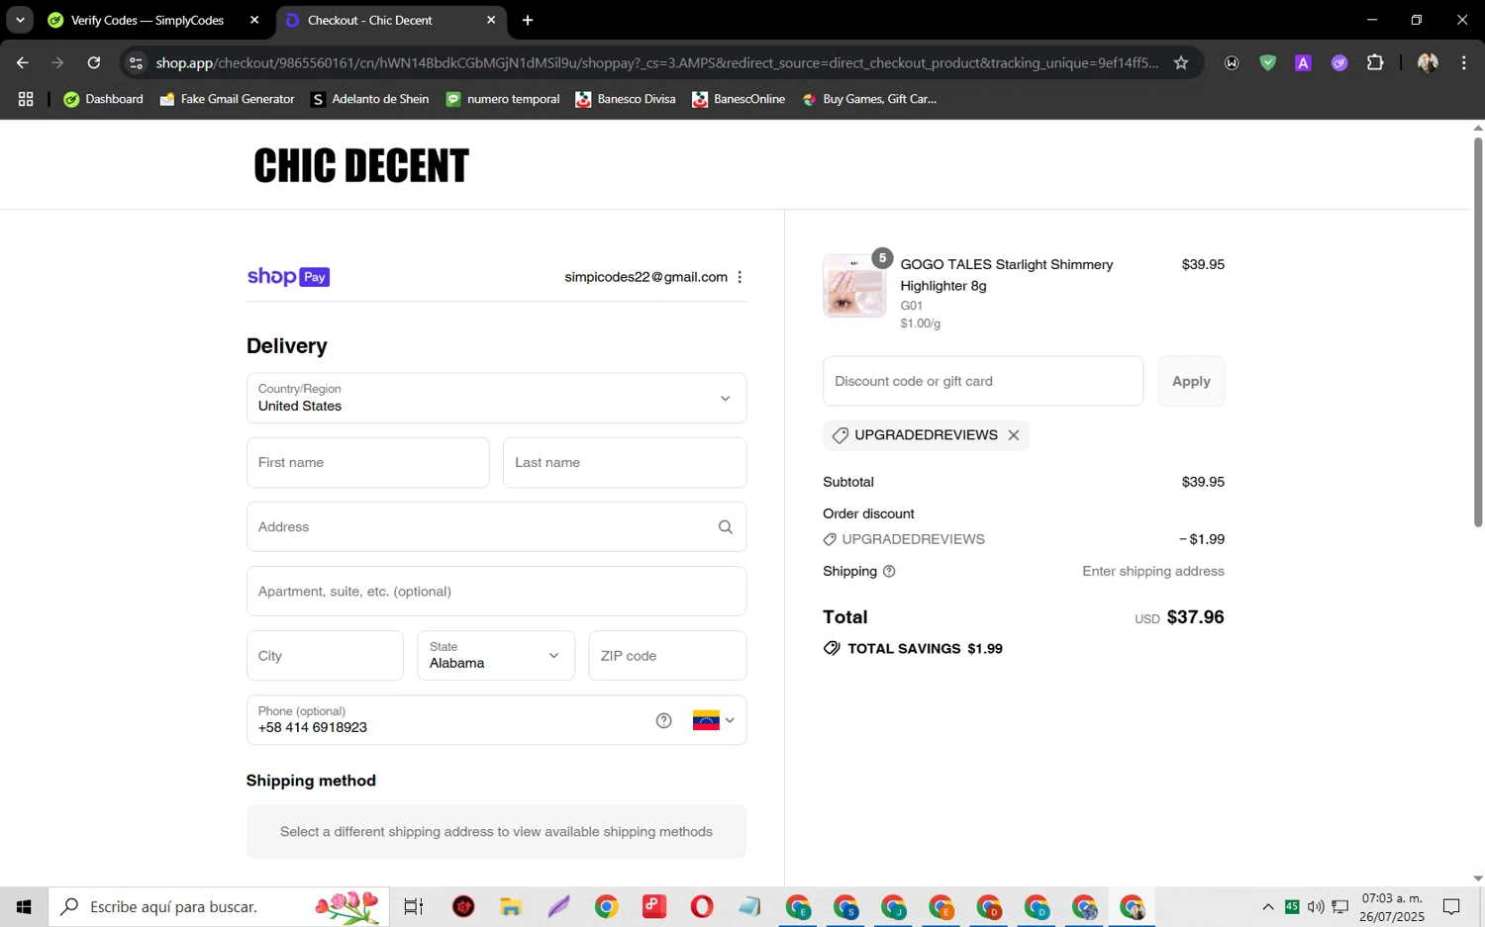Open account options menu next to email
Image resolution: width=1485 pixels, height=927 pixels.
tap(740, 277)
